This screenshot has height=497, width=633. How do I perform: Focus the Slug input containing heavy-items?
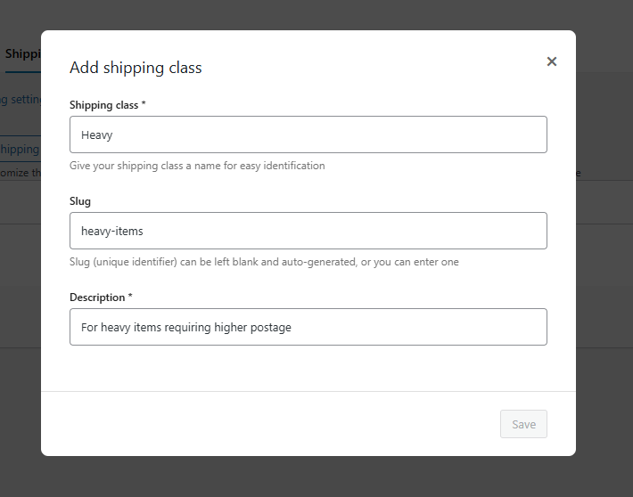tap(308, 231)
